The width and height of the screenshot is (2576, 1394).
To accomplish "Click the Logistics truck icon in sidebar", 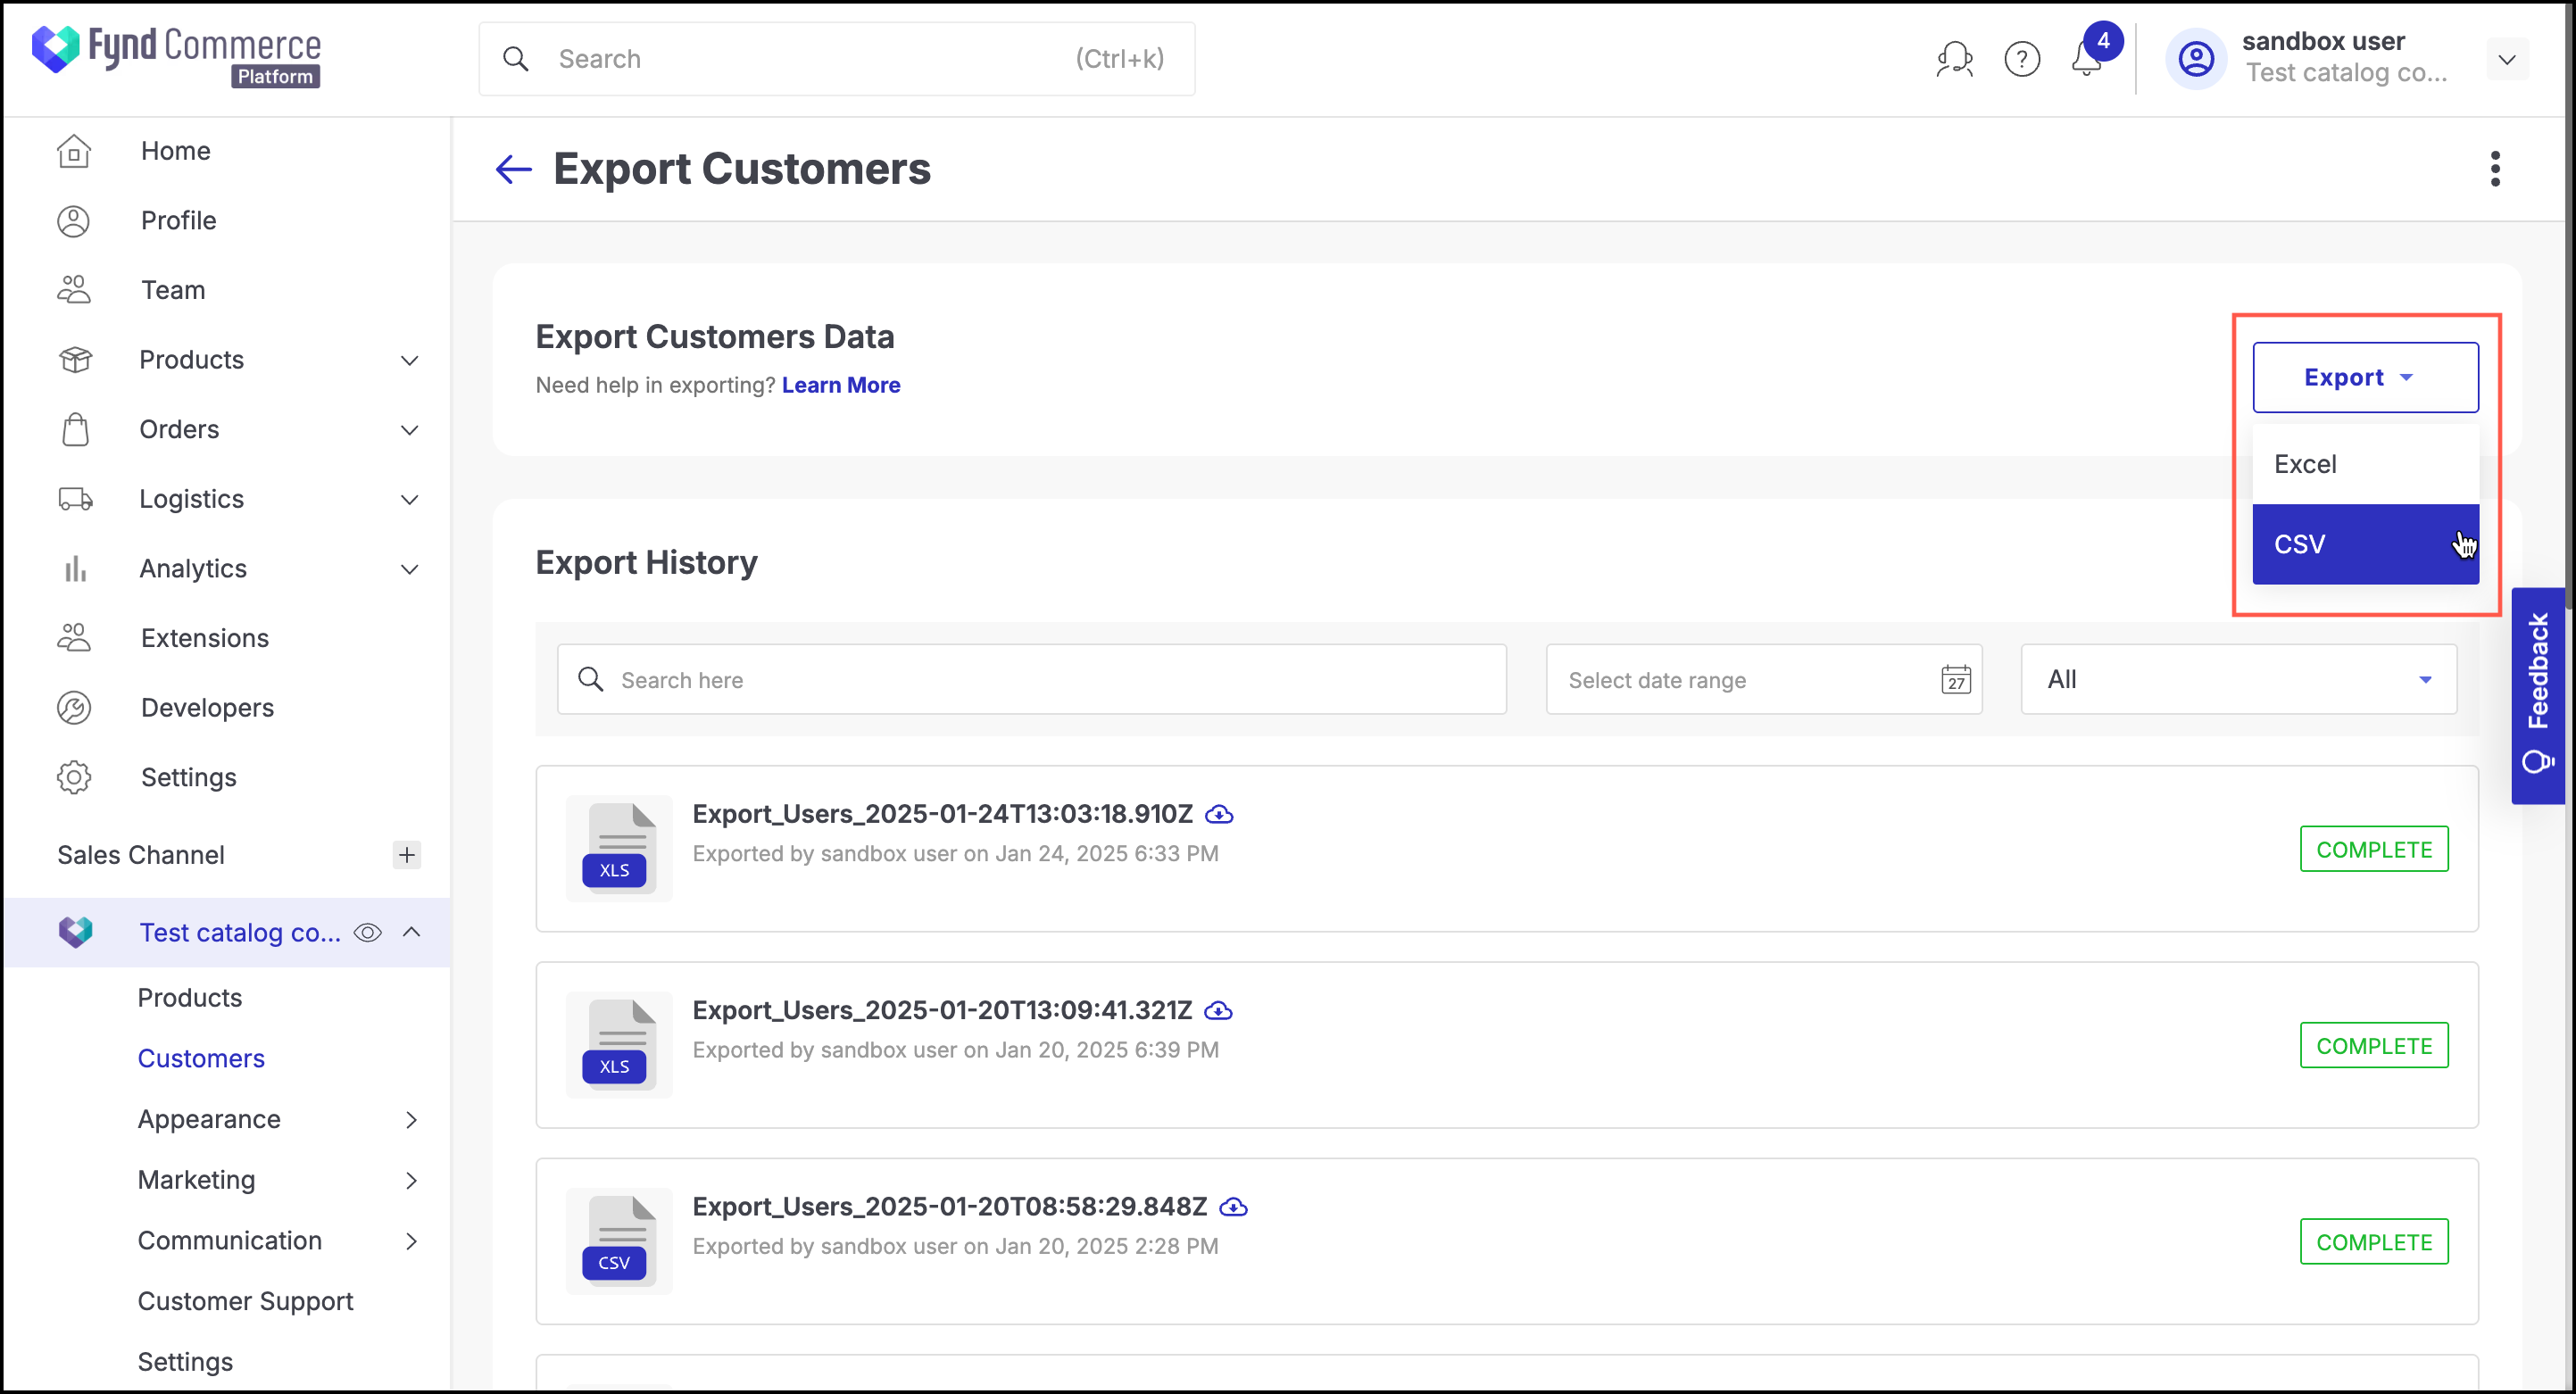I will [x=75, y=499].
